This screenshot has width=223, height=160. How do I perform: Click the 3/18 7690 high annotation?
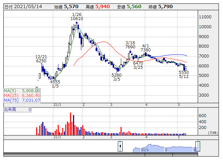coord(130,45)
